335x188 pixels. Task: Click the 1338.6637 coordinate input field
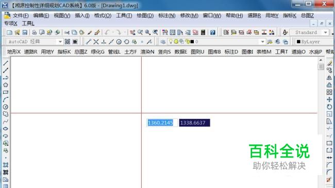click(195, 123)
